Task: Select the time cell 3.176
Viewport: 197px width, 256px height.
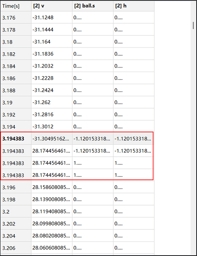Action: [16, 17]
